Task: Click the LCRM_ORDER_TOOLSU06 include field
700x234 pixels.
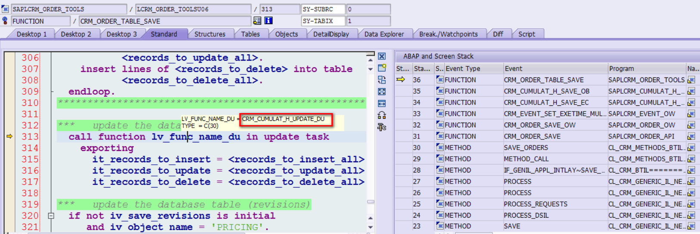Action: [193, 9]
